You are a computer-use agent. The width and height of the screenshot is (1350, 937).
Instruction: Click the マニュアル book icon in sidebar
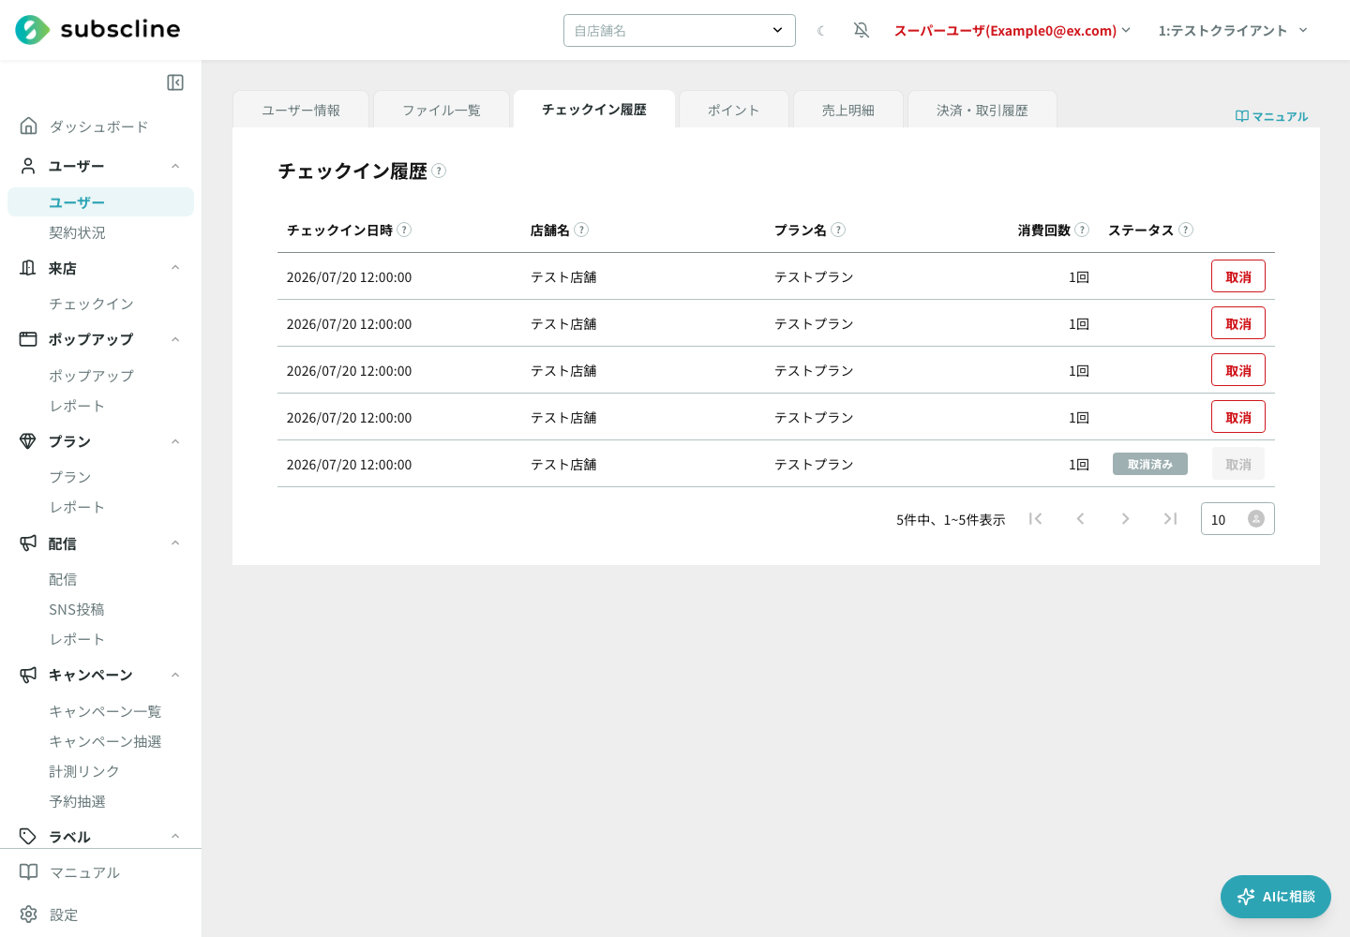(29, 872)
